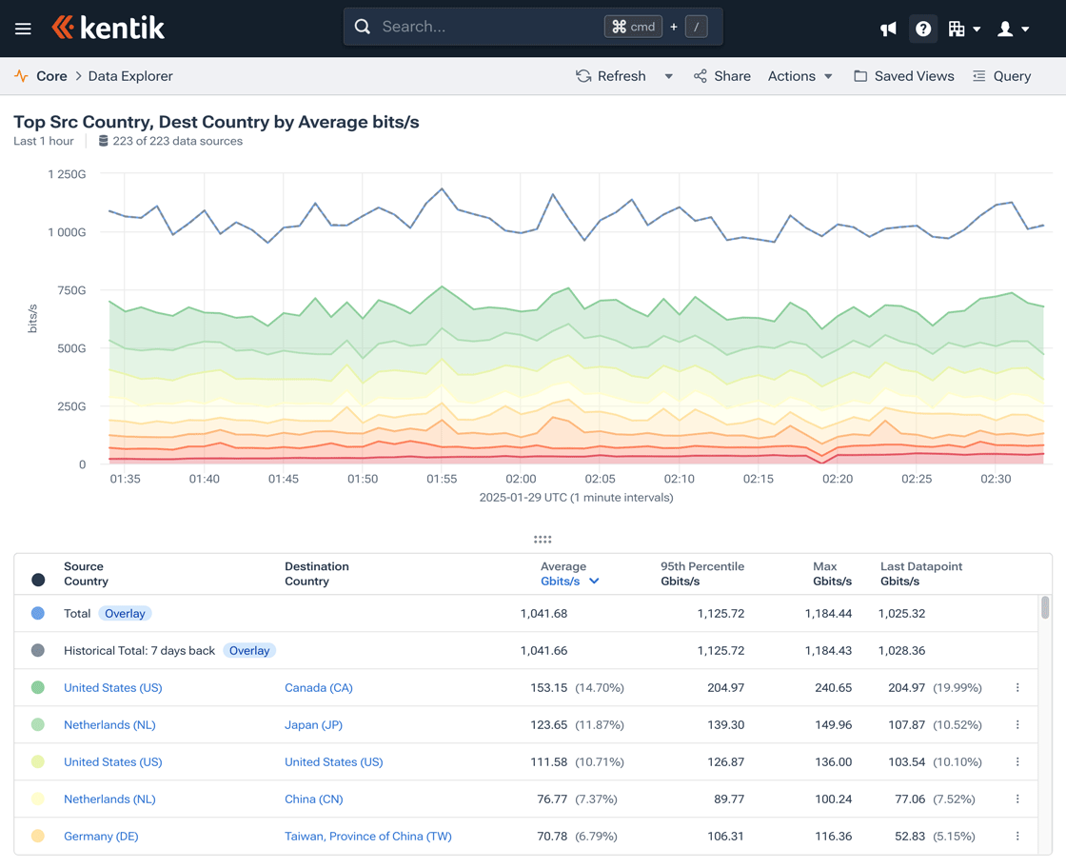Open the Kentik search field magnifier icon
Image resolution: width=1066 pixels, height=868 pixels.
[363, 26]
